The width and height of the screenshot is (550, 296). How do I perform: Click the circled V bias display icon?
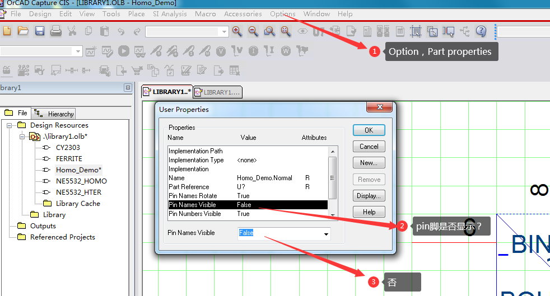coord(221,51)
